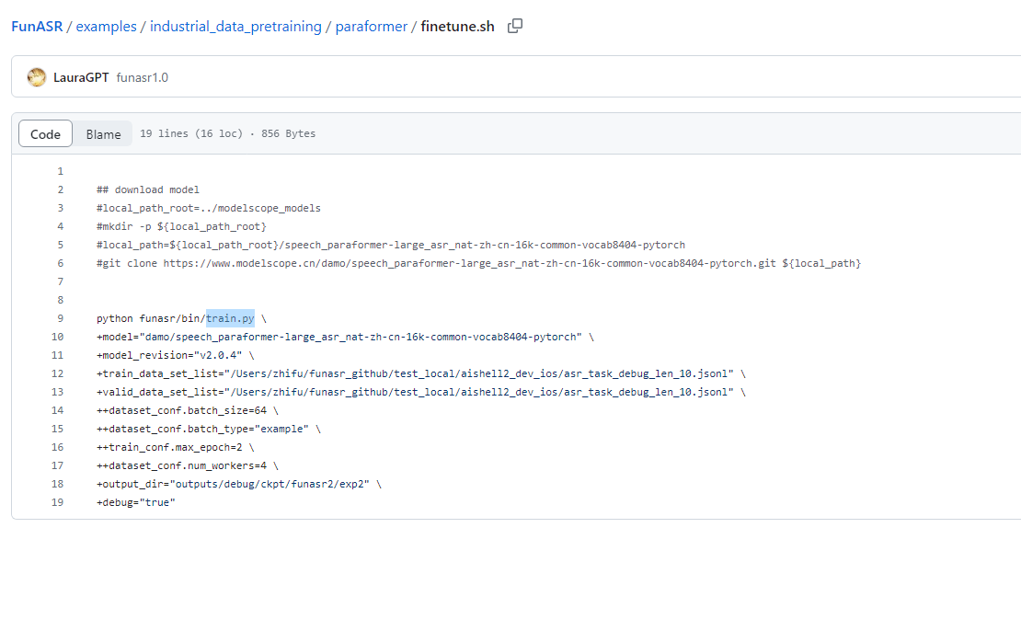Click the #git clone modelscope URL line

[478, 263]
